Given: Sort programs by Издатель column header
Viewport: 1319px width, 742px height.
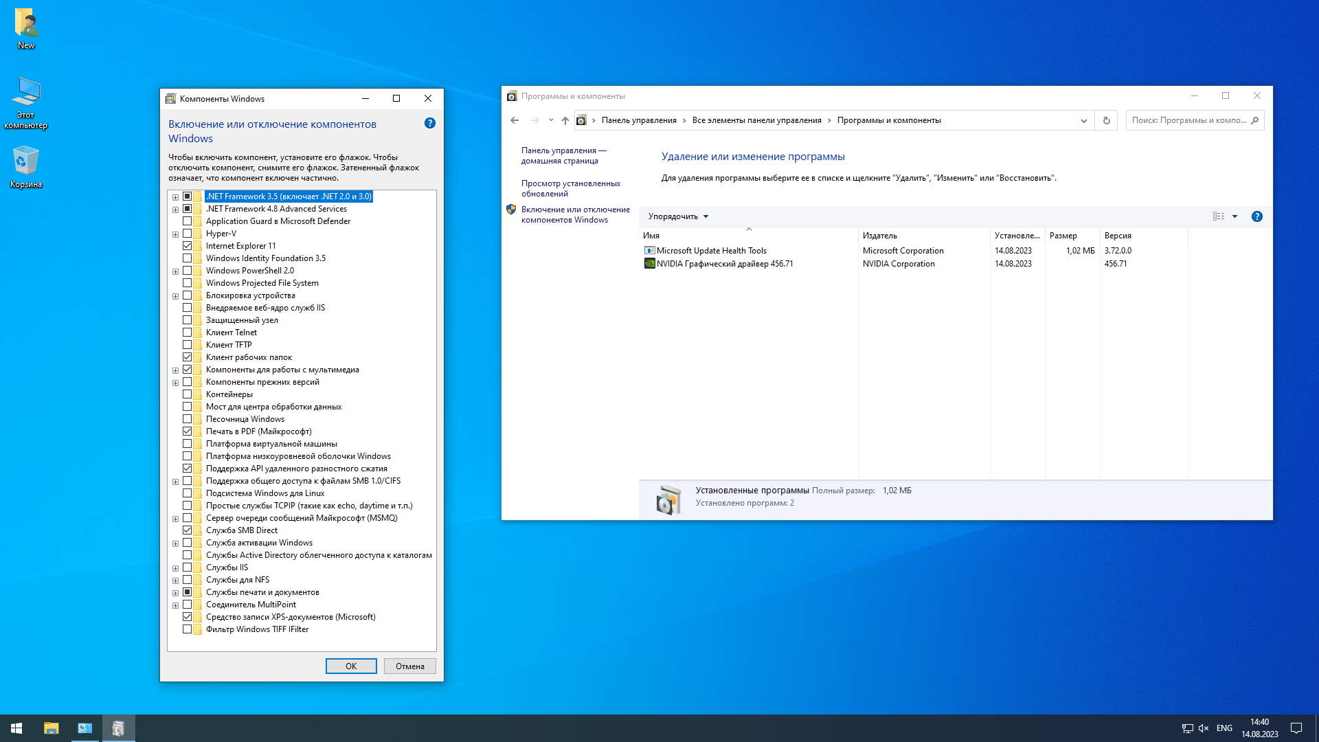Looking at the screenshot, I should 880,236.
